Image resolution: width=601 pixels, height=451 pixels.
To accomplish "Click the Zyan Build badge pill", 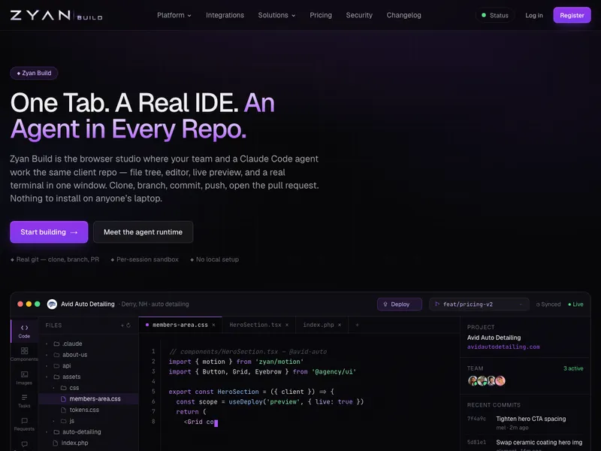I will pos(34,73).
